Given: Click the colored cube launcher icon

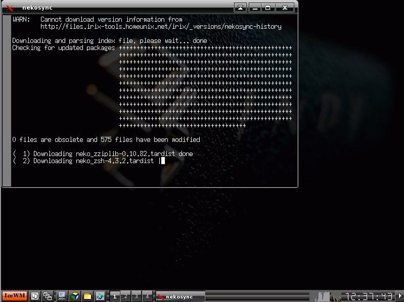Looking at the screenshot, I should 74,296.
